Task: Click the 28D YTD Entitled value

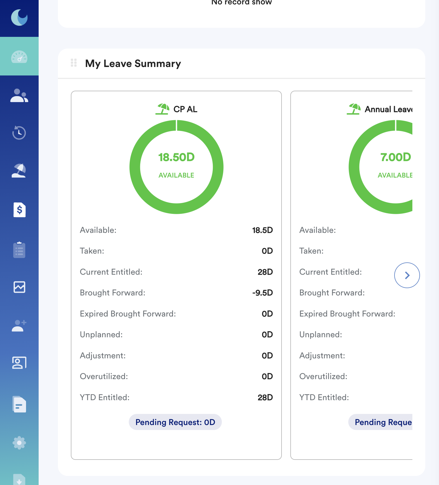Action: [x=265, y=398]
